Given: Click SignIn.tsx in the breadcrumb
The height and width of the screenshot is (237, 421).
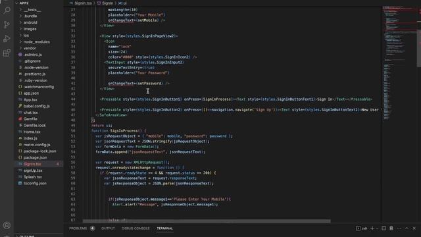Looking at the screenshot, I should point(83,3).
